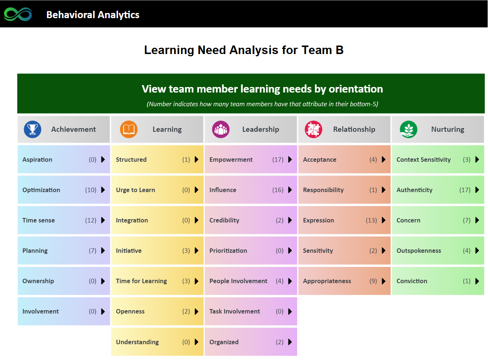Click the Relationship puzzle icon
Image resolution: width=488 pixels, height=362 pixels.
point(313,129)
